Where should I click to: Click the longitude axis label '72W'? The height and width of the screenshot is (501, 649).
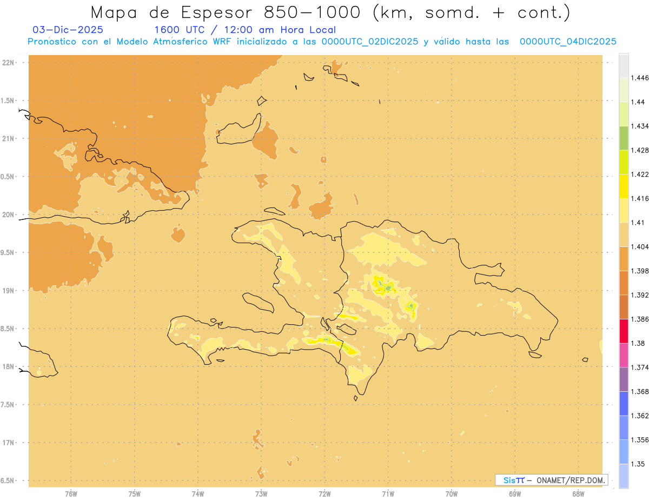pos(325,493)
